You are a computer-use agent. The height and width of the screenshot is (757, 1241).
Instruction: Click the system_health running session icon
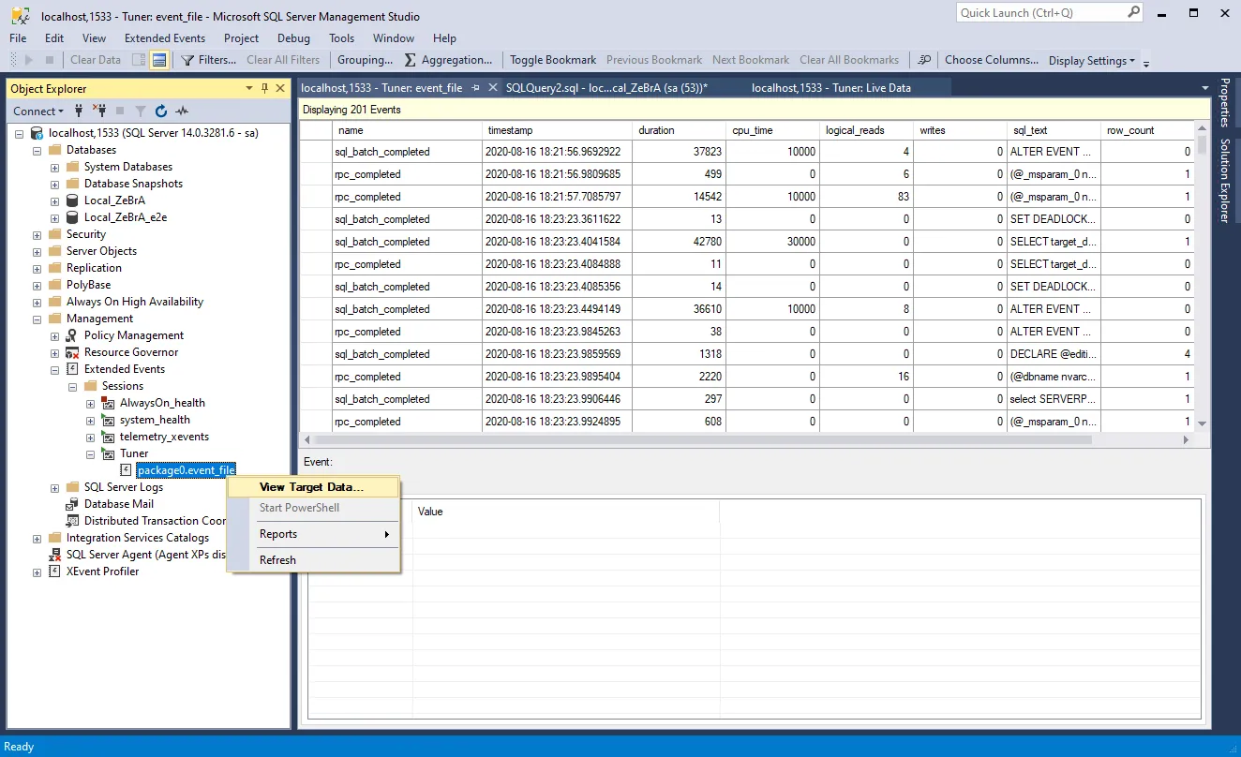click(x=109, y=420)
